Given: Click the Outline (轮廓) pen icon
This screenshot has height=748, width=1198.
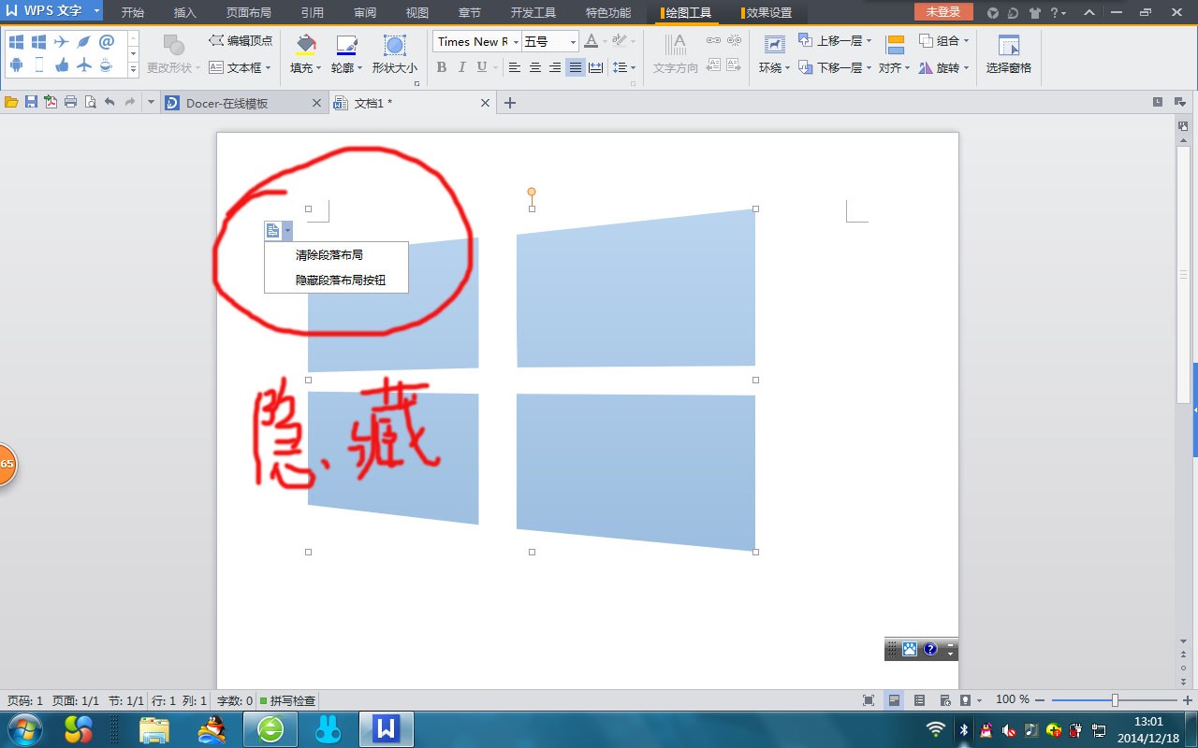Looking at the screenshot, I should [346, 44].
